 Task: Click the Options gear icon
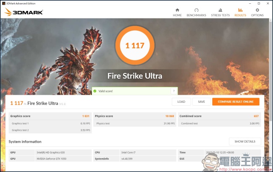click(x=257, y=10)
